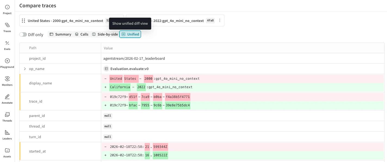Viewport: 387px width, 162px height.
Task: Click the agentstream/2026-02-17_leaderboard value
Action: 134,58
